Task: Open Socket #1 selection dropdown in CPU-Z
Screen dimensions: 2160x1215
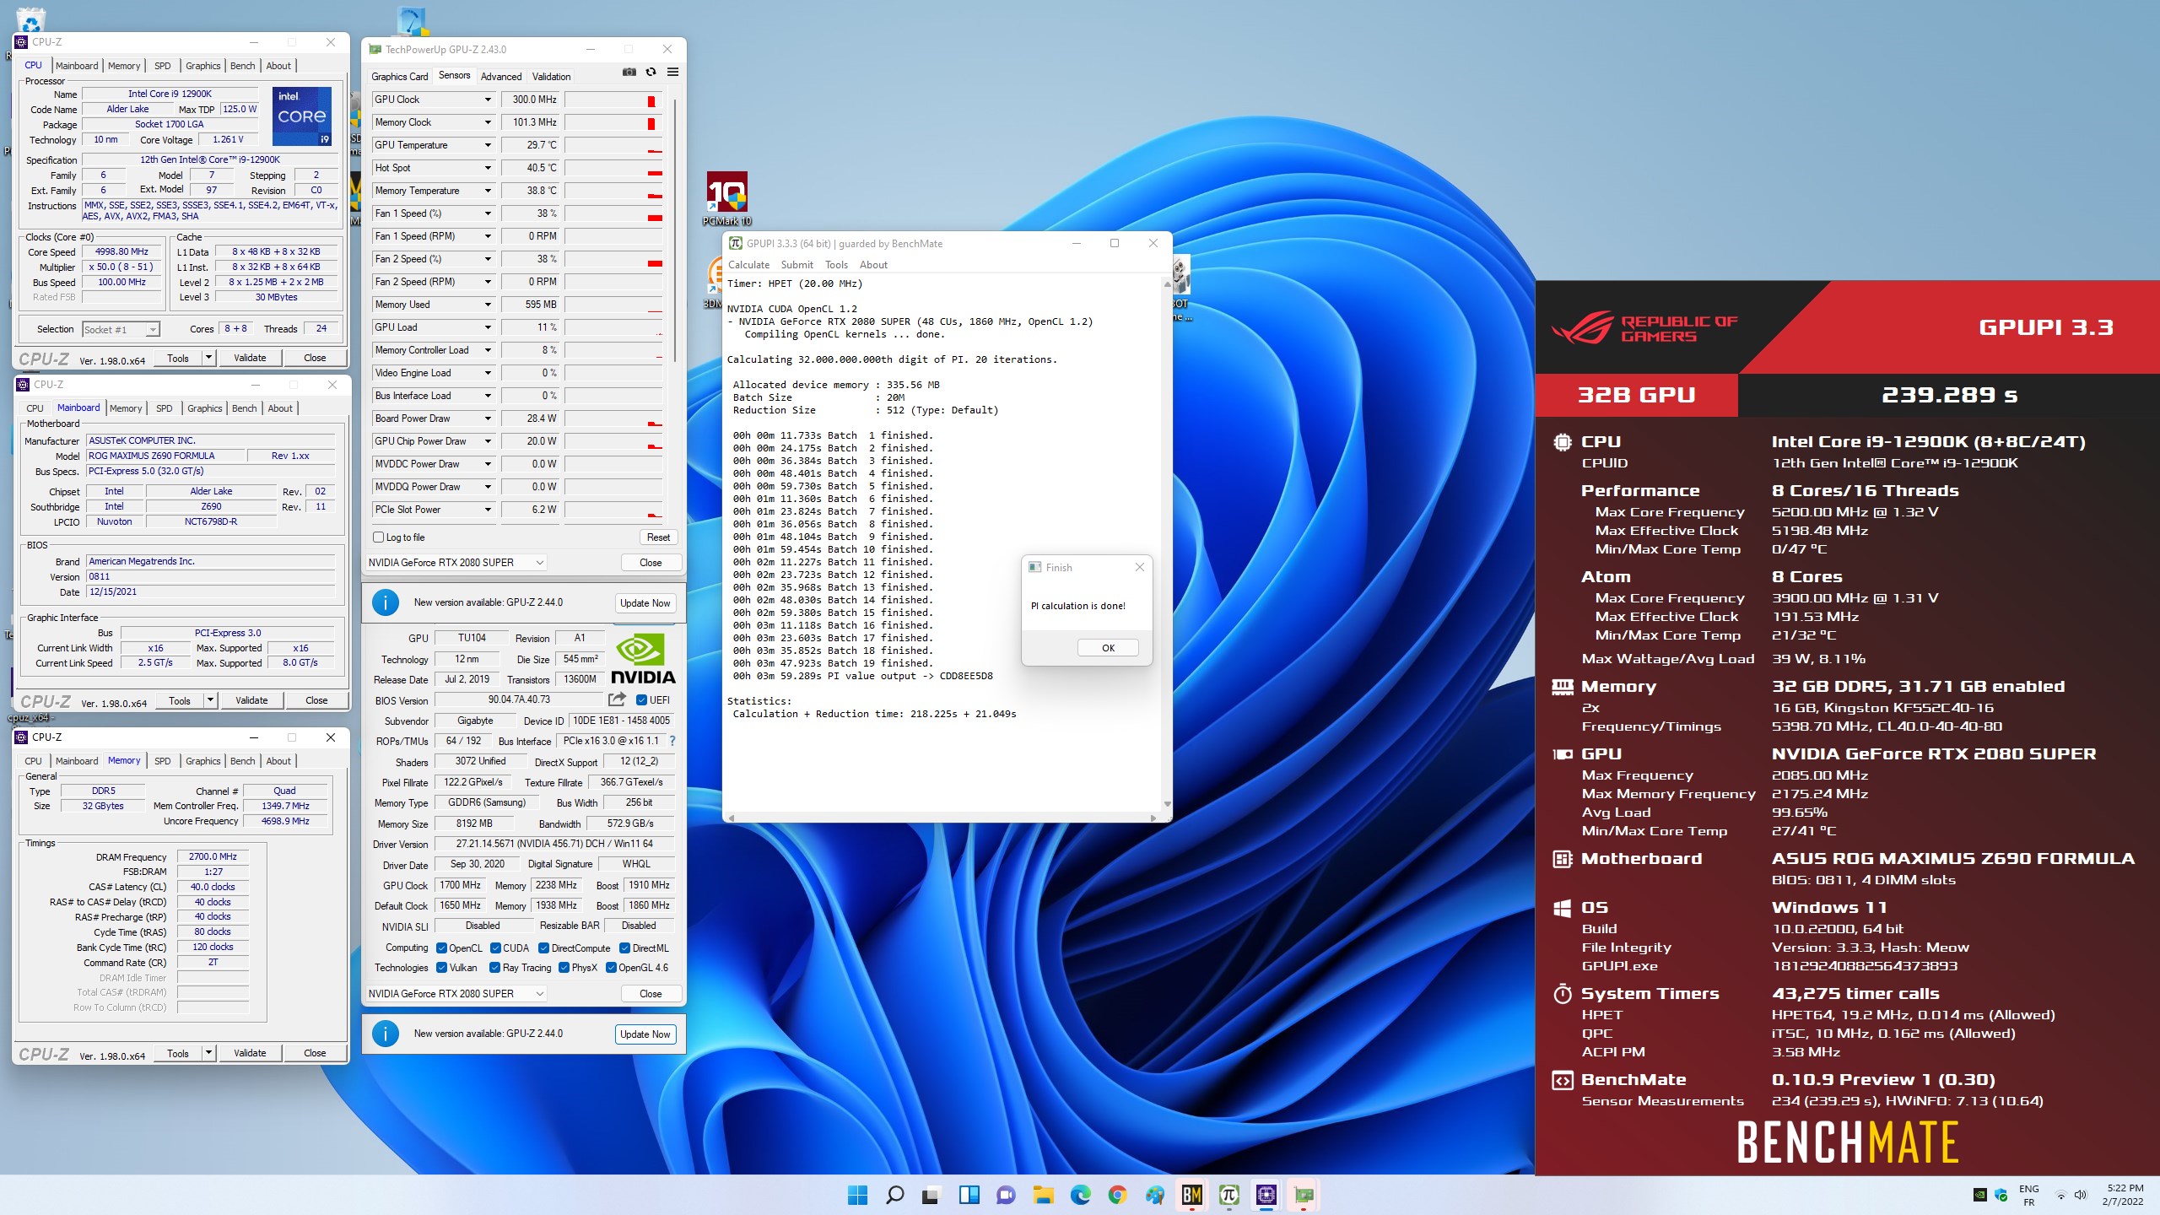Action: [x=121, y=329]
